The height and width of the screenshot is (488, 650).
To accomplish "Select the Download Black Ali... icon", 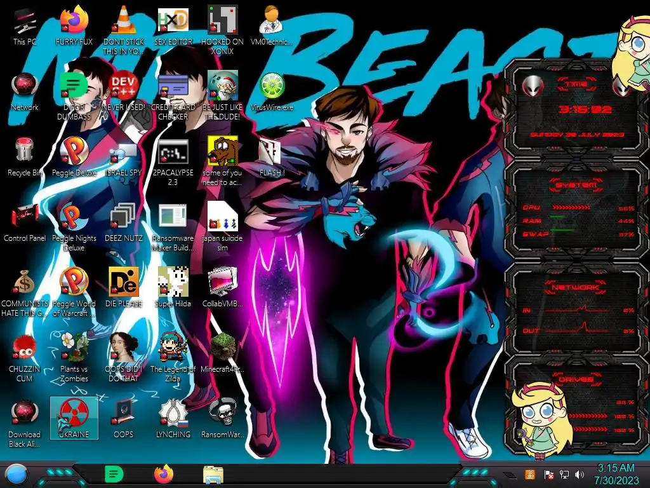I will click(x=25, y=423).
